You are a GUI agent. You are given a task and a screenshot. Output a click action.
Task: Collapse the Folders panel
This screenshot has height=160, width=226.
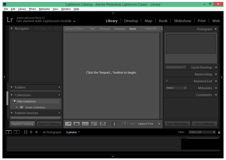pos(12,87)
